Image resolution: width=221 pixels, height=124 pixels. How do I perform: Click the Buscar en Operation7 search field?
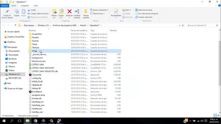point(203,25)
